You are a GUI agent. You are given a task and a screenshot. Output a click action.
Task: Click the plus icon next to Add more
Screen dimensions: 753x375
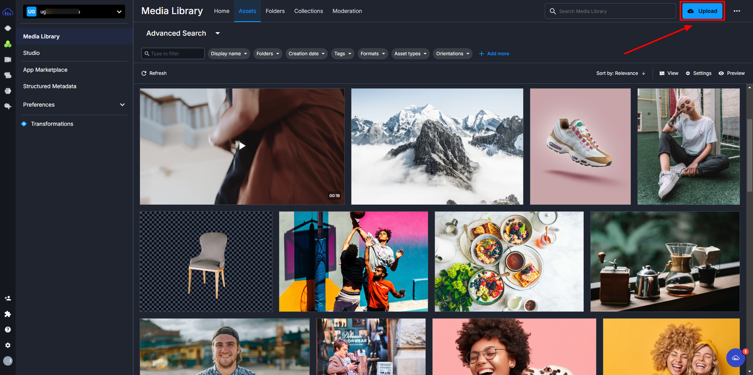click(x=481, y=54)
